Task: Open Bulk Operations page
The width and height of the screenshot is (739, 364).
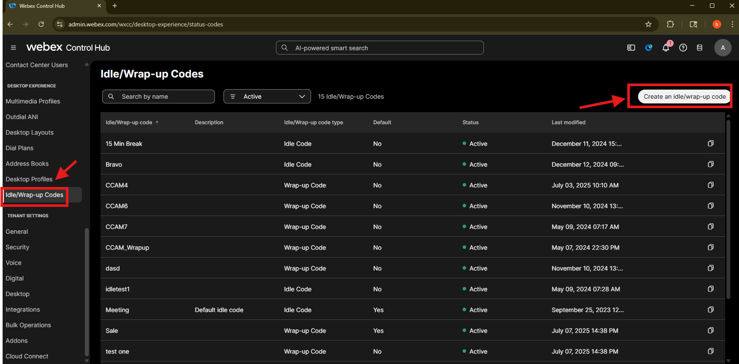Action: [x=28, y=325]
